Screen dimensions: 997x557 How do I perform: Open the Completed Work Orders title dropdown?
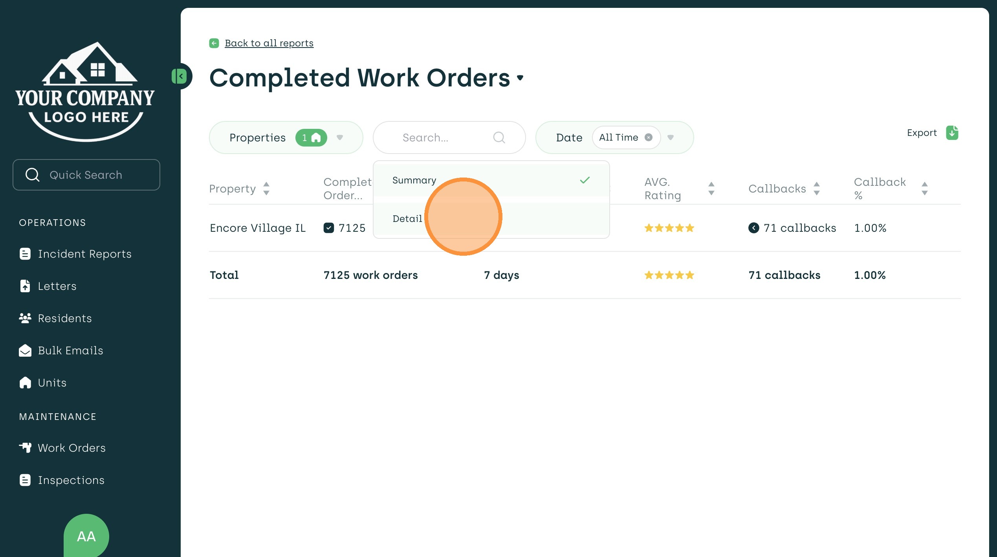click(520, 78)
